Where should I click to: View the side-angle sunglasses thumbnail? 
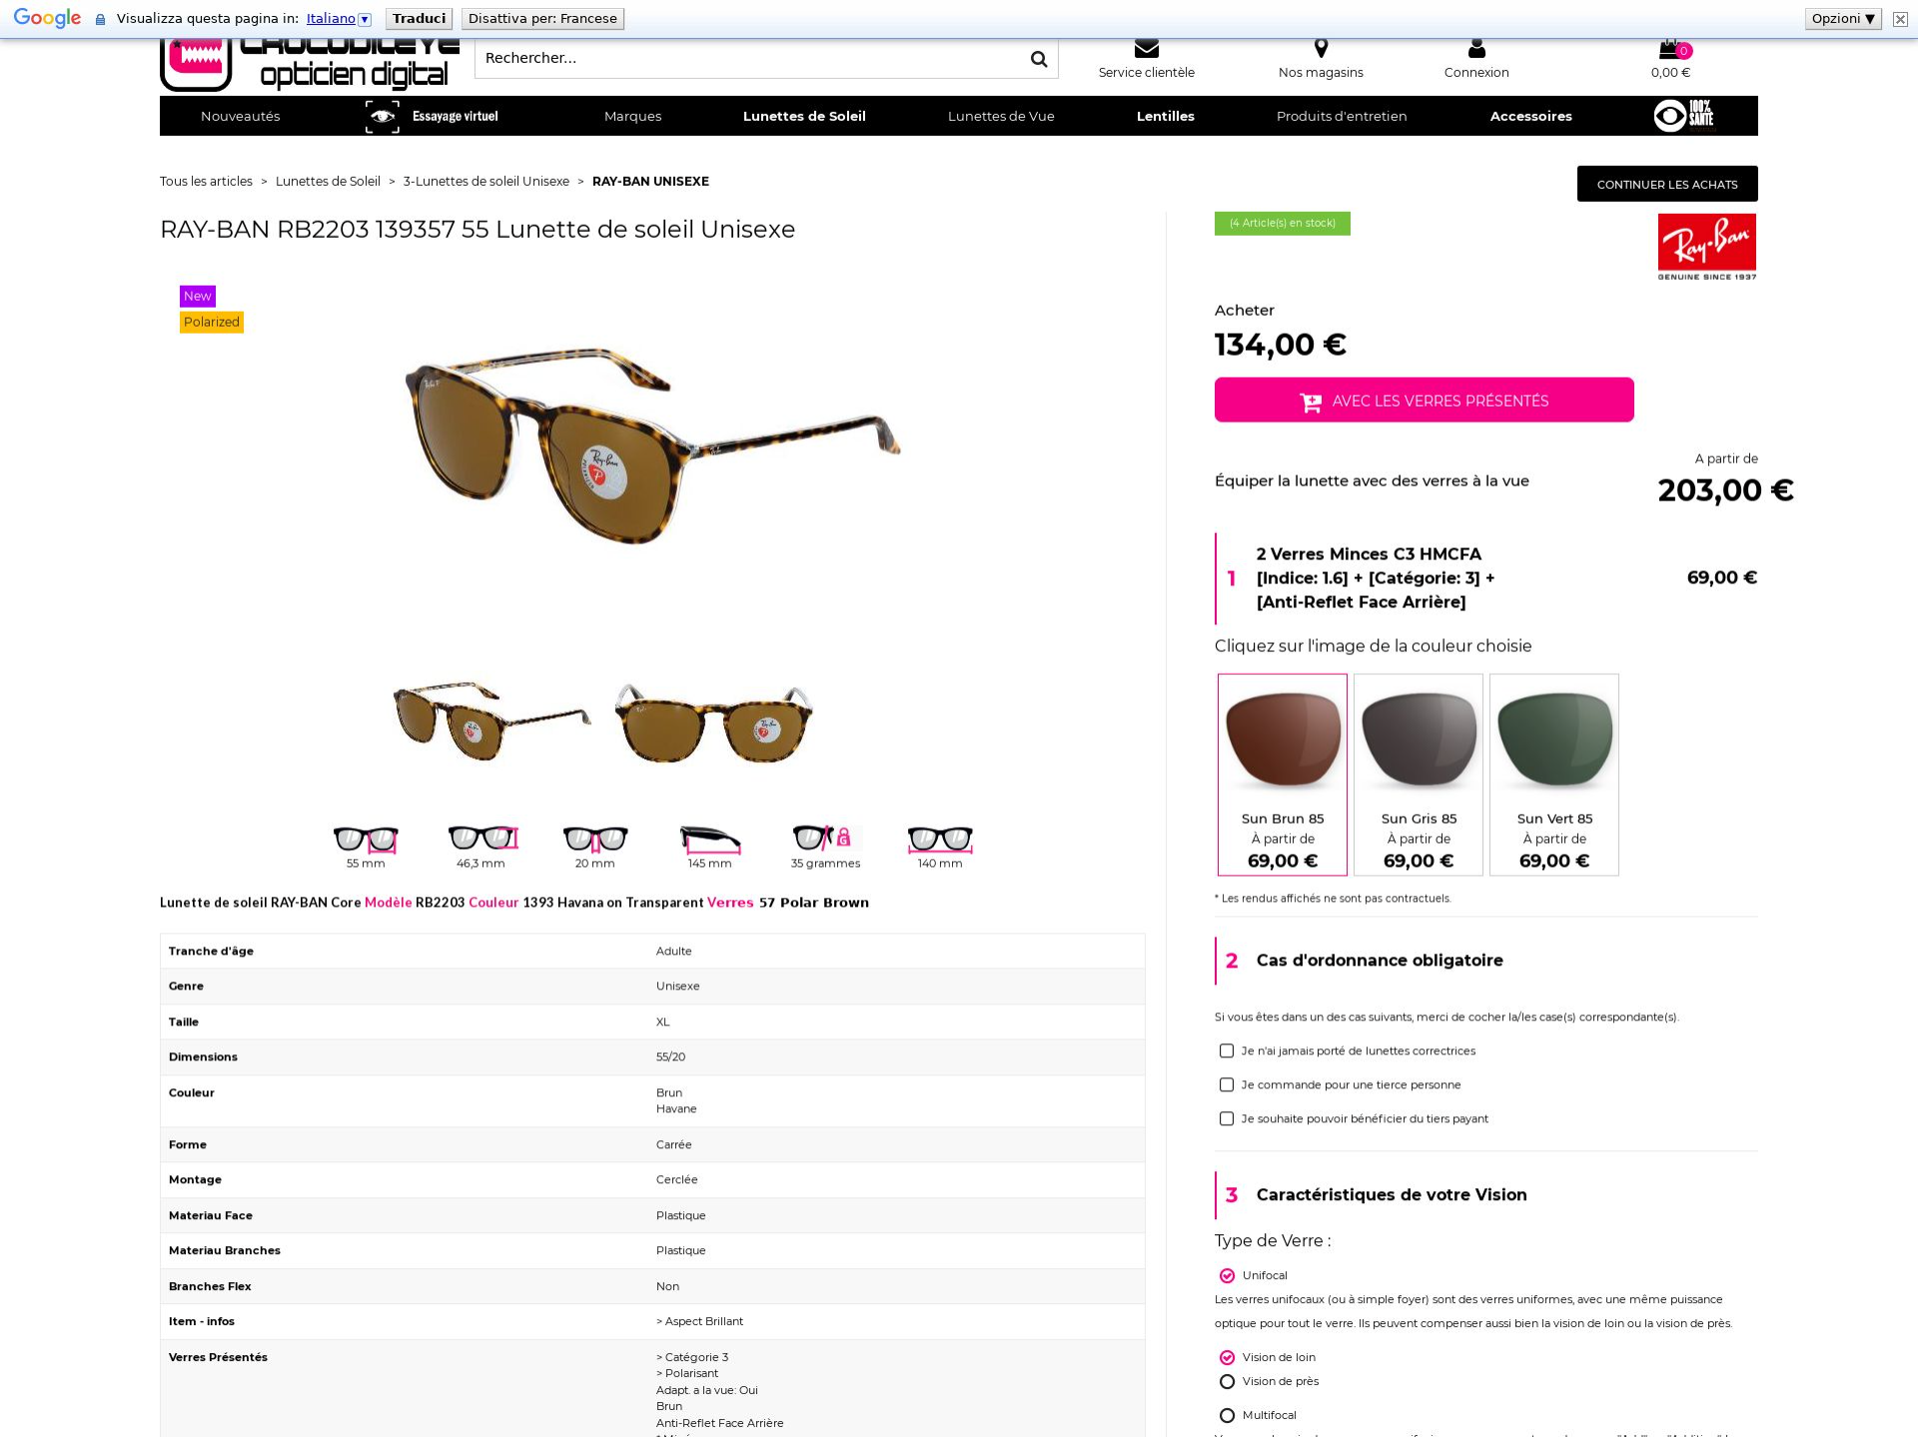pos(491,721)
